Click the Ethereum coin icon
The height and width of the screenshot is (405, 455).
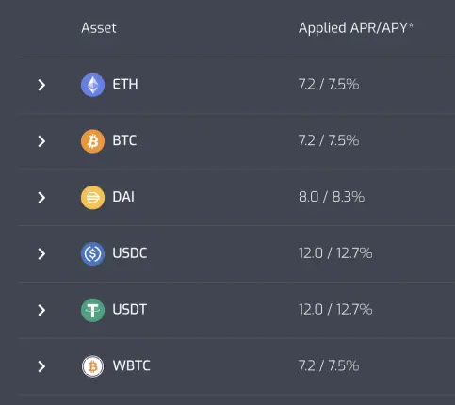pyautogui.click(x=92, y=85)
